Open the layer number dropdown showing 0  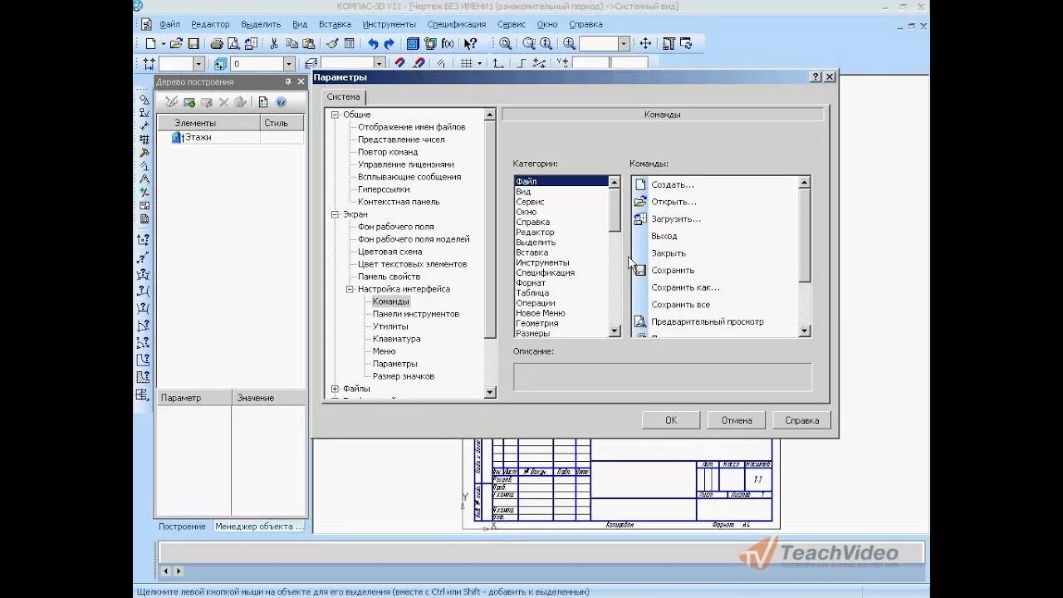pyautogui.click(x=289, y=63)
